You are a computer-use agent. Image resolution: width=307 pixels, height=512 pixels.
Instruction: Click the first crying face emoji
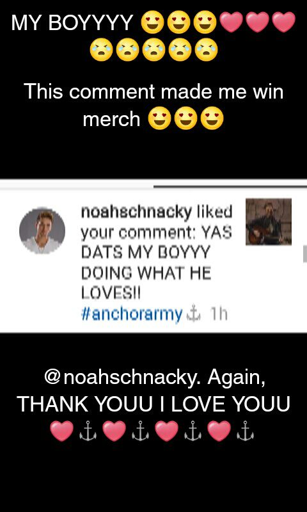pos(101,50)
